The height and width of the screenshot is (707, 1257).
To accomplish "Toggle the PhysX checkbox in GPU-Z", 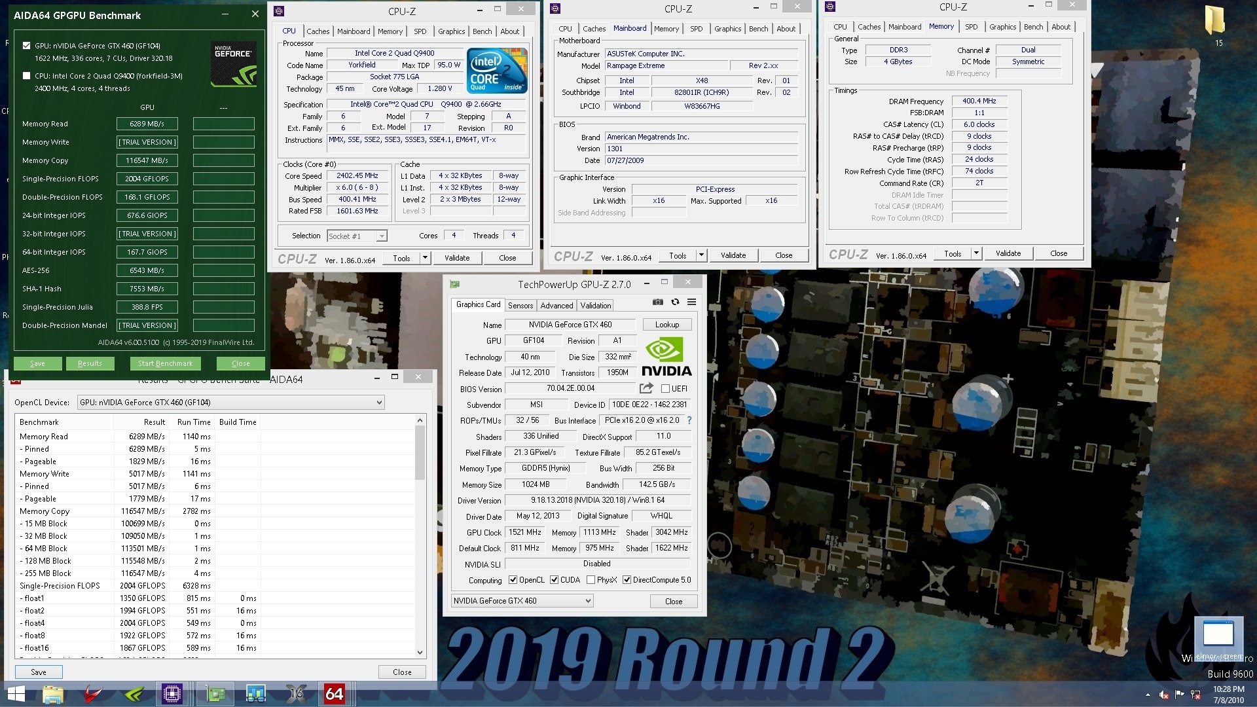I will click(591, 580).
